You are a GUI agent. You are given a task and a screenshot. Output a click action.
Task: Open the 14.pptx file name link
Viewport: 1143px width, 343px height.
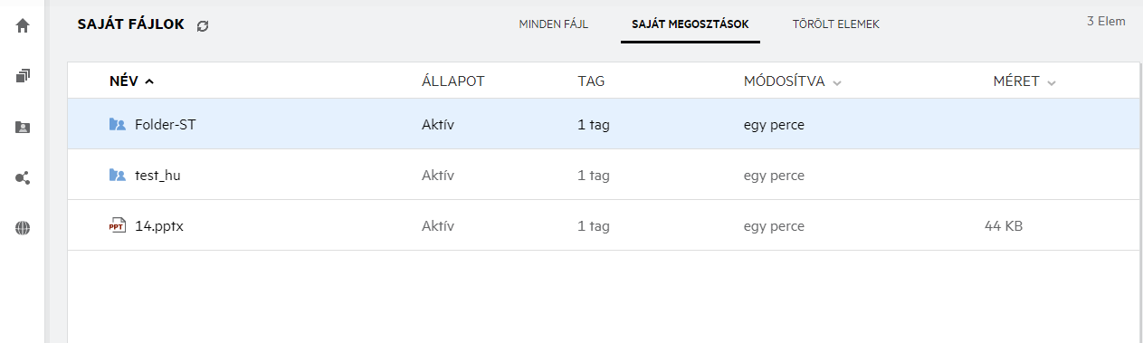click(160, 226)
